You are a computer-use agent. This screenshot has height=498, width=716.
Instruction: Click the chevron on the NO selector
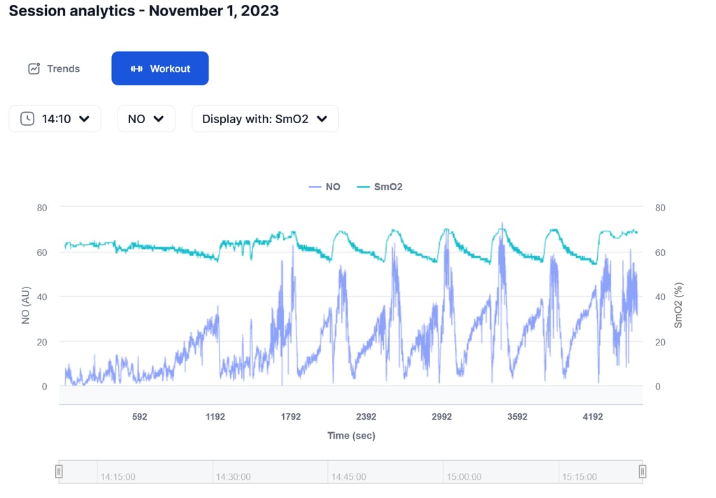[157, 119]
